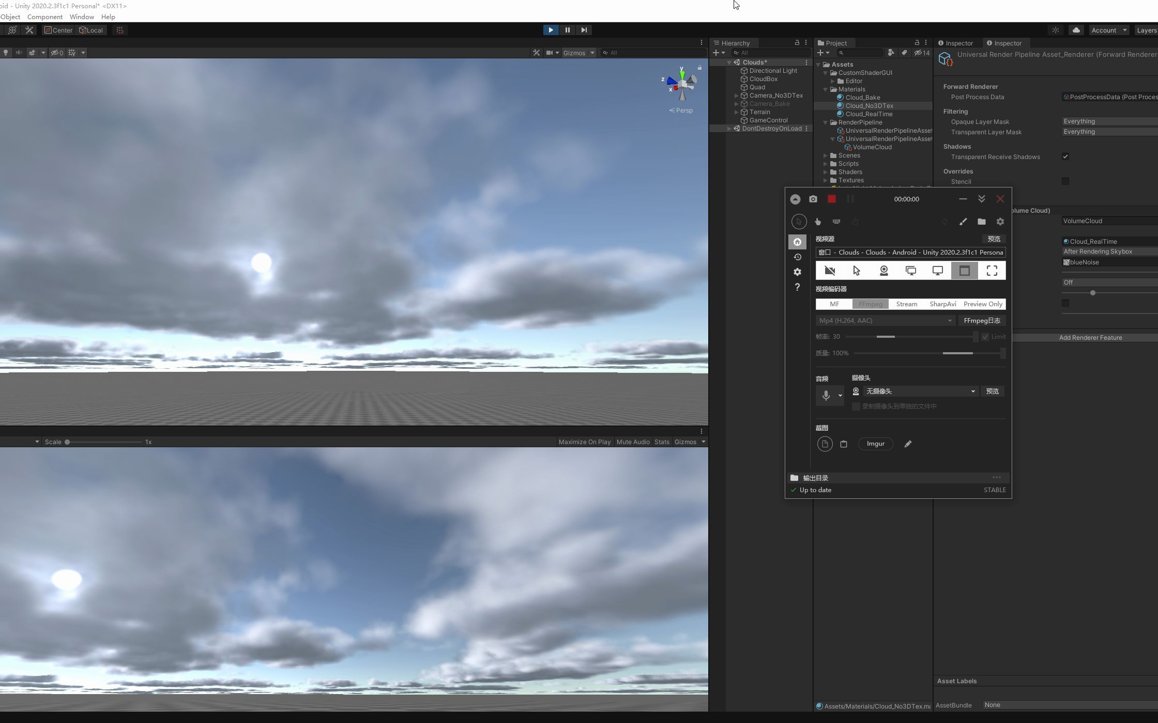The width and height of the screenshot is (1158, 723).
Task: Click the Add Renderer Feature button
Action: (x=1091, y=337)
